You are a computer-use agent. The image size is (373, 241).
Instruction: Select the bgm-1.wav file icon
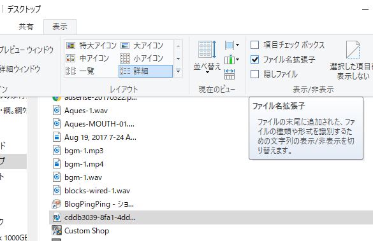point(57,177)
